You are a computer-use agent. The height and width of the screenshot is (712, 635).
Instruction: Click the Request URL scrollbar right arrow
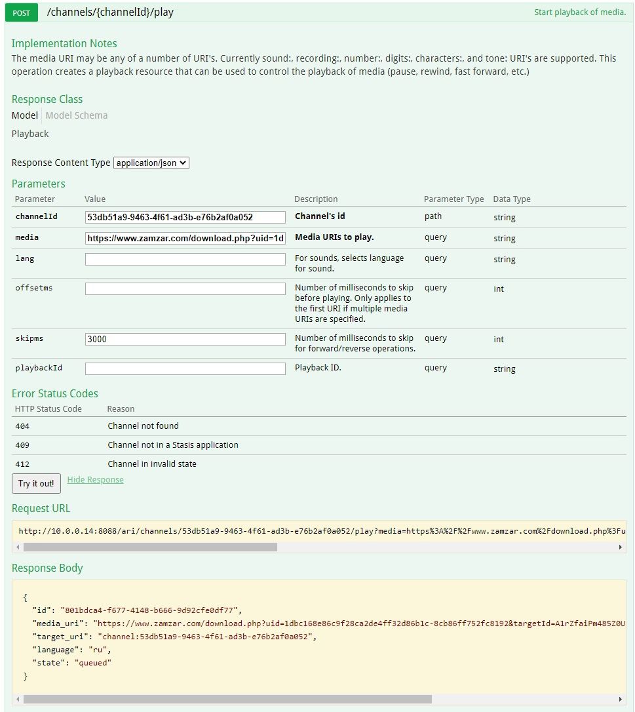click(x=621, y=547)
